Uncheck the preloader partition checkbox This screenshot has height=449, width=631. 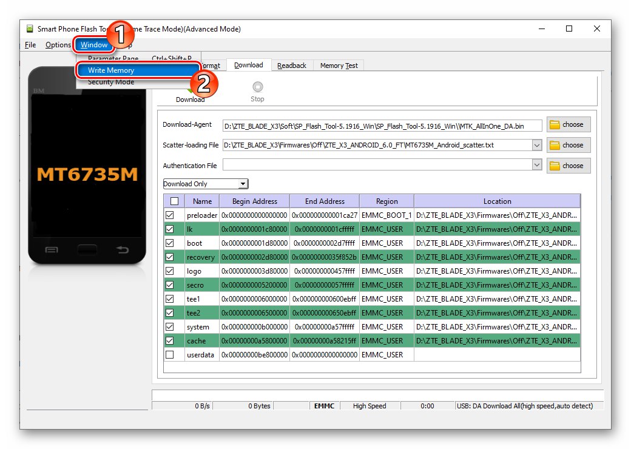point(170,215)
